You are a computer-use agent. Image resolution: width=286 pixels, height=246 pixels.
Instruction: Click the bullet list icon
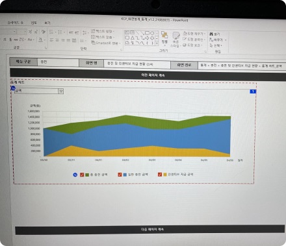pos(51,32)
